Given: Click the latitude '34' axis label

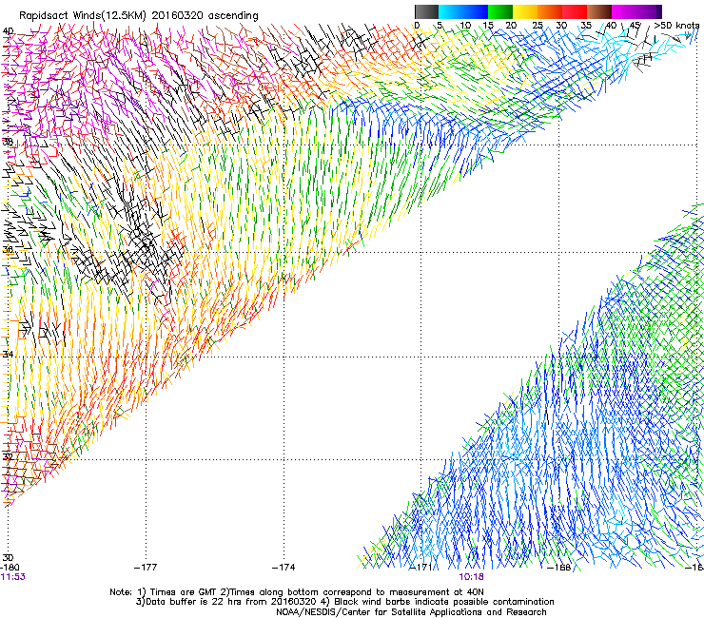Looking at the screenshot, I should click(8, 354).
